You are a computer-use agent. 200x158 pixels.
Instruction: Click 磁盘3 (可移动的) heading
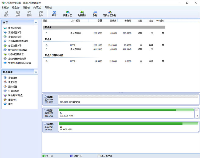54,55
